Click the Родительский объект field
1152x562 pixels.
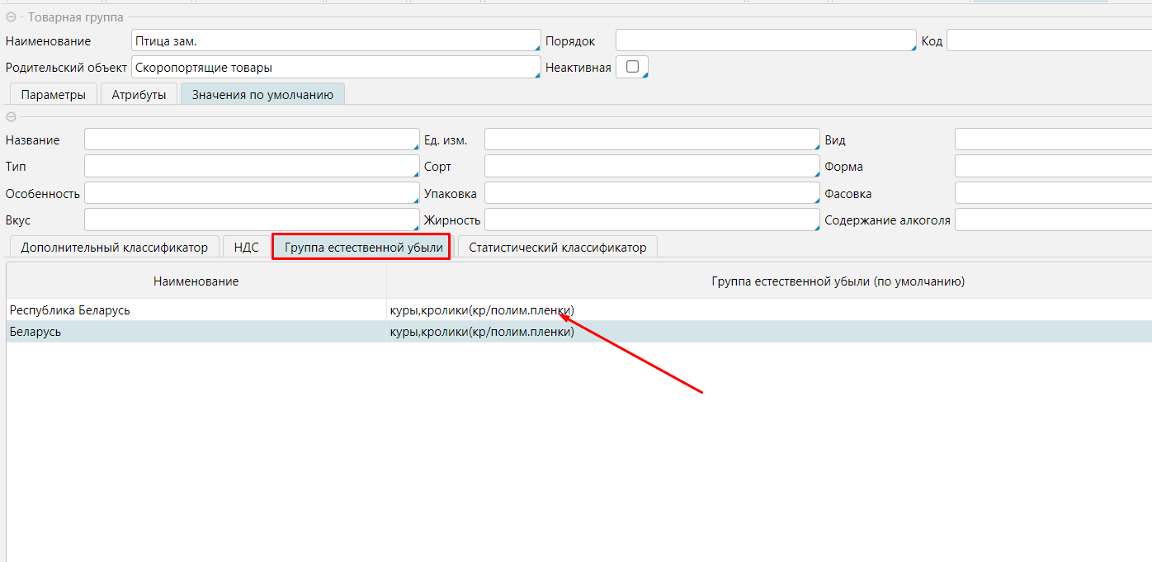[x=335, y=68]
